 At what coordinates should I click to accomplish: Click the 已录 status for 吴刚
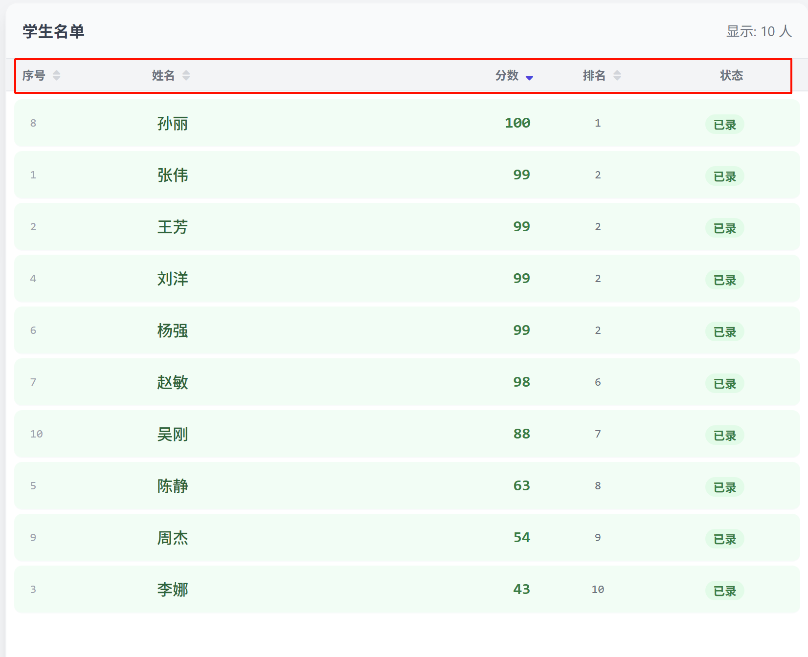click(724, 436)
